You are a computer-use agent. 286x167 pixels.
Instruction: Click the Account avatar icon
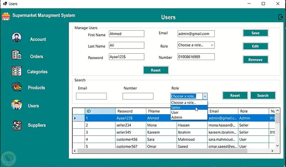click(17, 37)
